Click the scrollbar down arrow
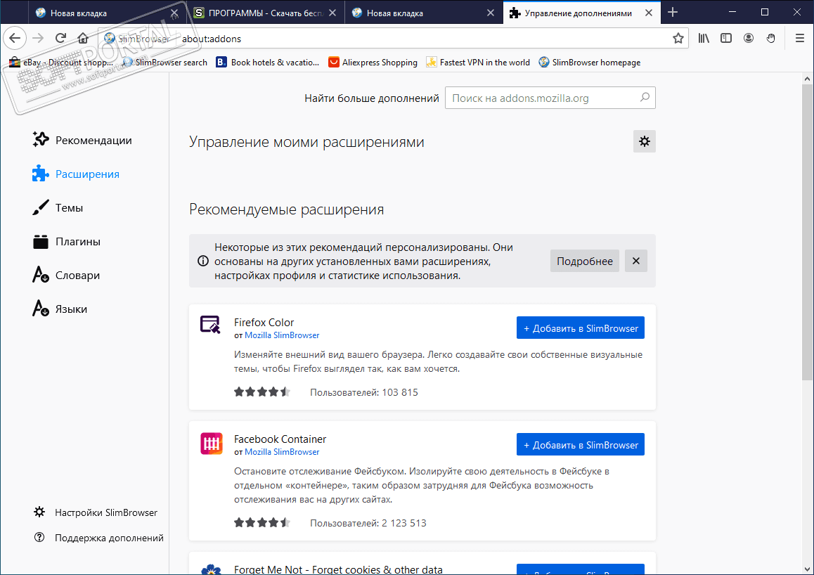 [807, 569]
